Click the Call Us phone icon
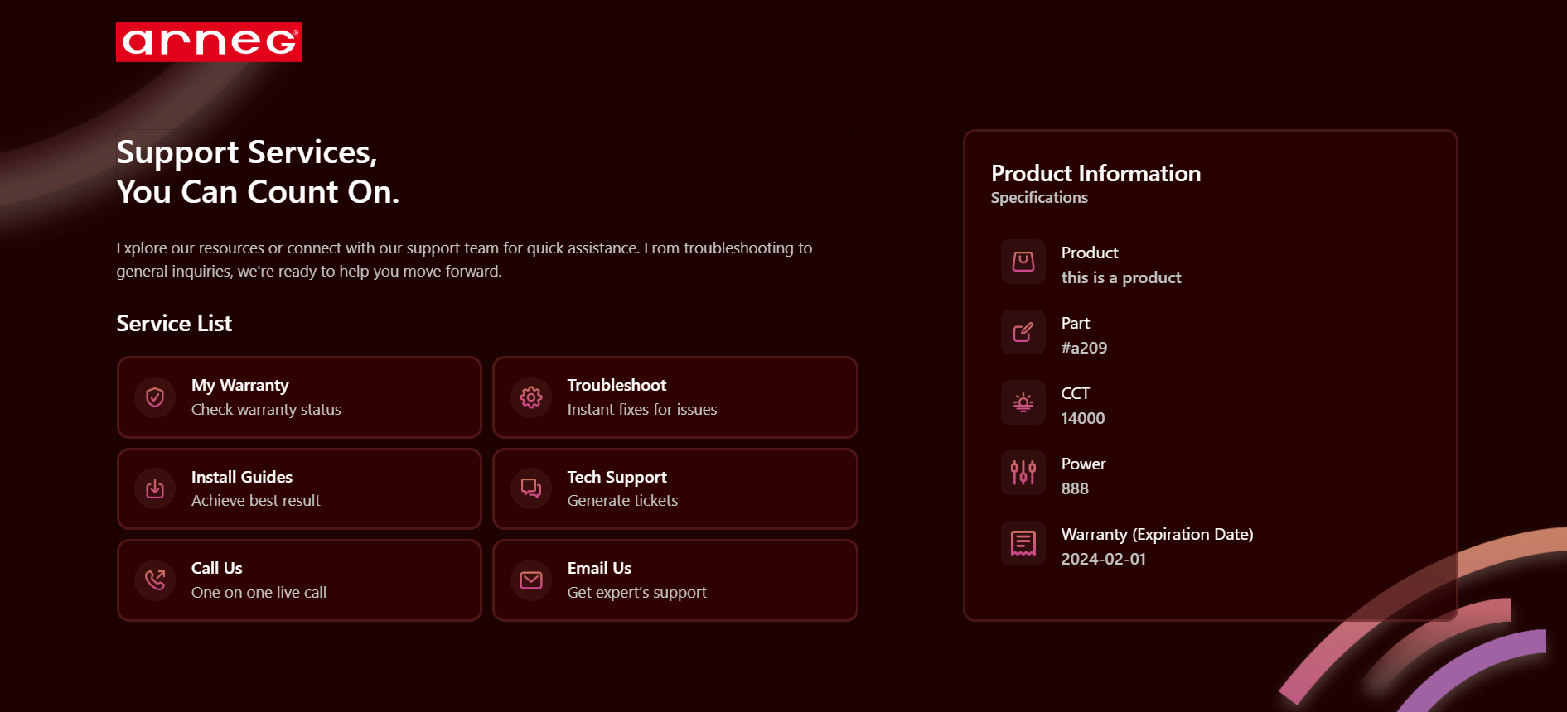 click(155, 580)
